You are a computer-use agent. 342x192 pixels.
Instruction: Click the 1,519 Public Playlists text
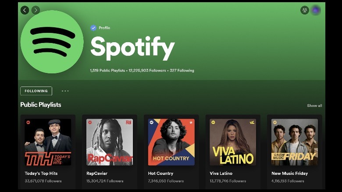[x=107, y=71]
